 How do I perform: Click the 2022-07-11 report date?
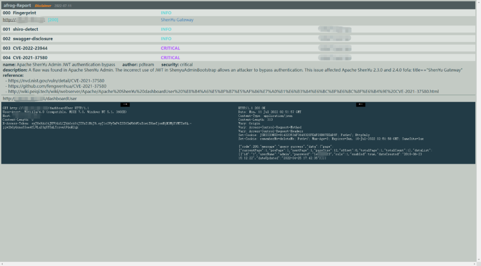(x=63, y=6)
